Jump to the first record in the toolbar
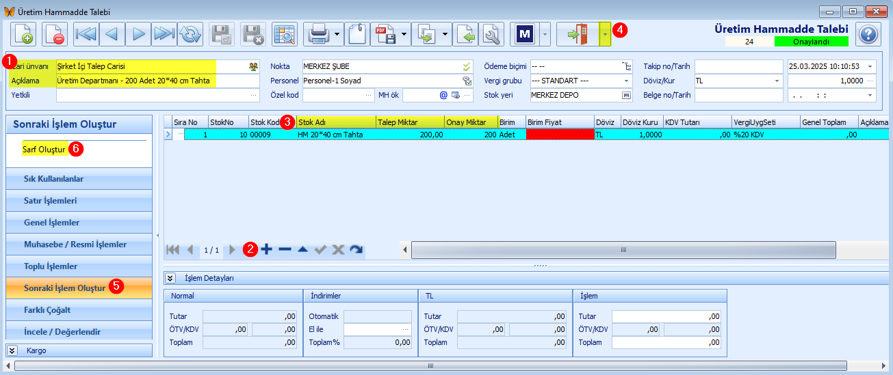This screenshot has height=375, width=893. click(87, 33)
